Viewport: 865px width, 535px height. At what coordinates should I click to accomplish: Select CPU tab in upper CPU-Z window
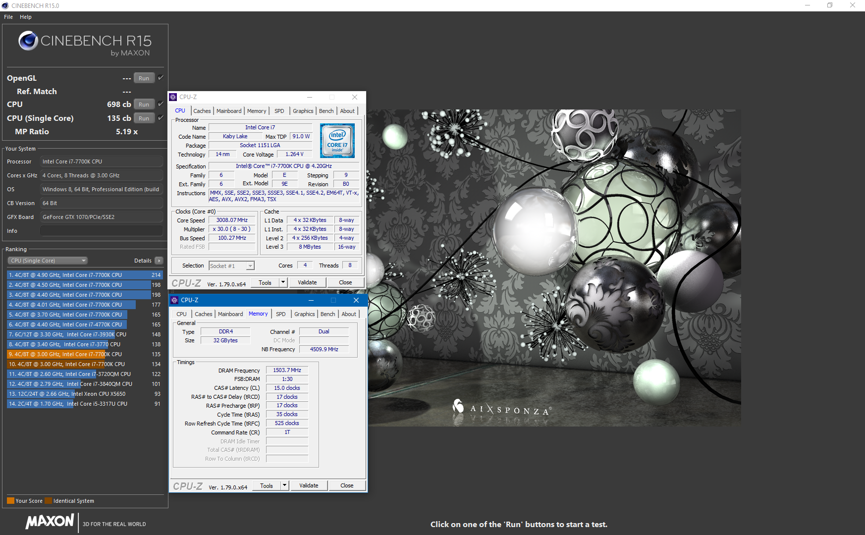pyautogui.click(x=180, y=110)
